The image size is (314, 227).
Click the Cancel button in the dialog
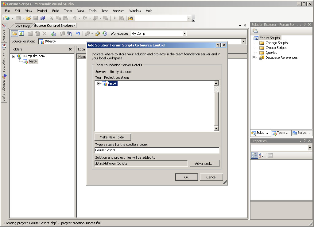click(x=211, y=177)
